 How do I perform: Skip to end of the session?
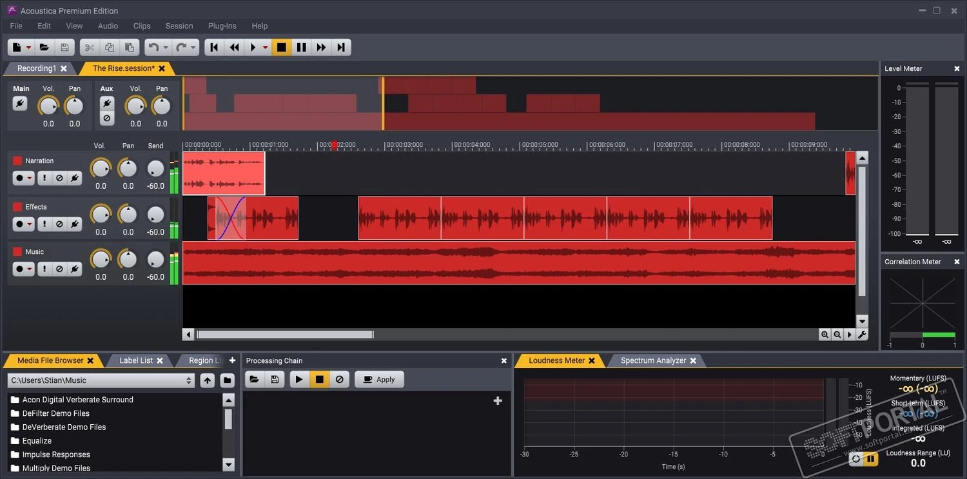coord(341,47)
